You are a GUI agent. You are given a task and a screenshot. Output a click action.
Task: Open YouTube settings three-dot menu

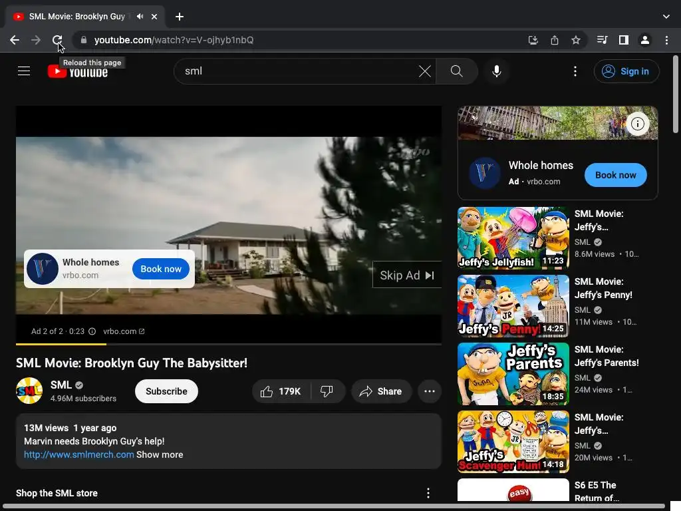click(575, 71)
